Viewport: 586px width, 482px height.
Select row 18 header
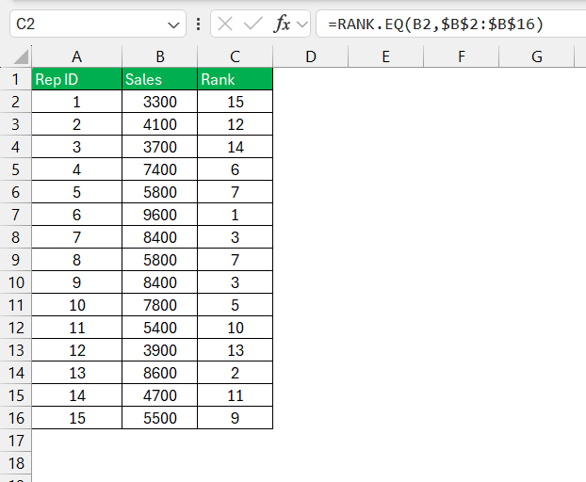[15, 463]
